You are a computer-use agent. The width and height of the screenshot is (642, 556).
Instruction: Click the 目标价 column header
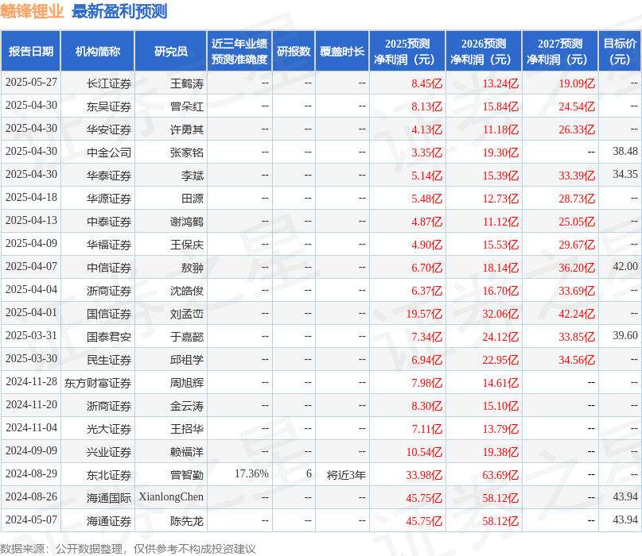point(621,51)
